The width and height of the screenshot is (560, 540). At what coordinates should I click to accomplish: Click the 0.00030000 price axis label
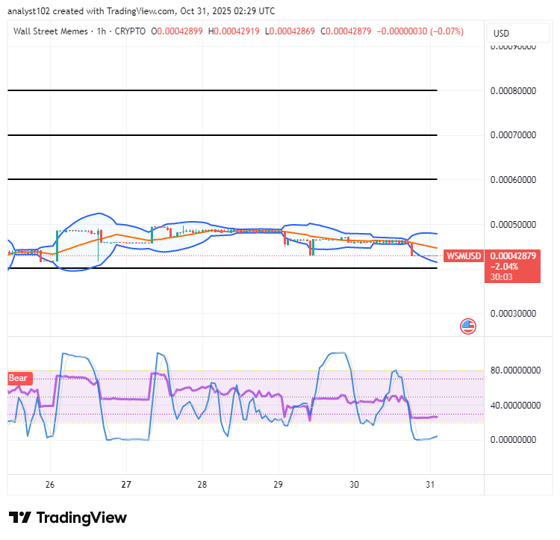pos(513,314)
